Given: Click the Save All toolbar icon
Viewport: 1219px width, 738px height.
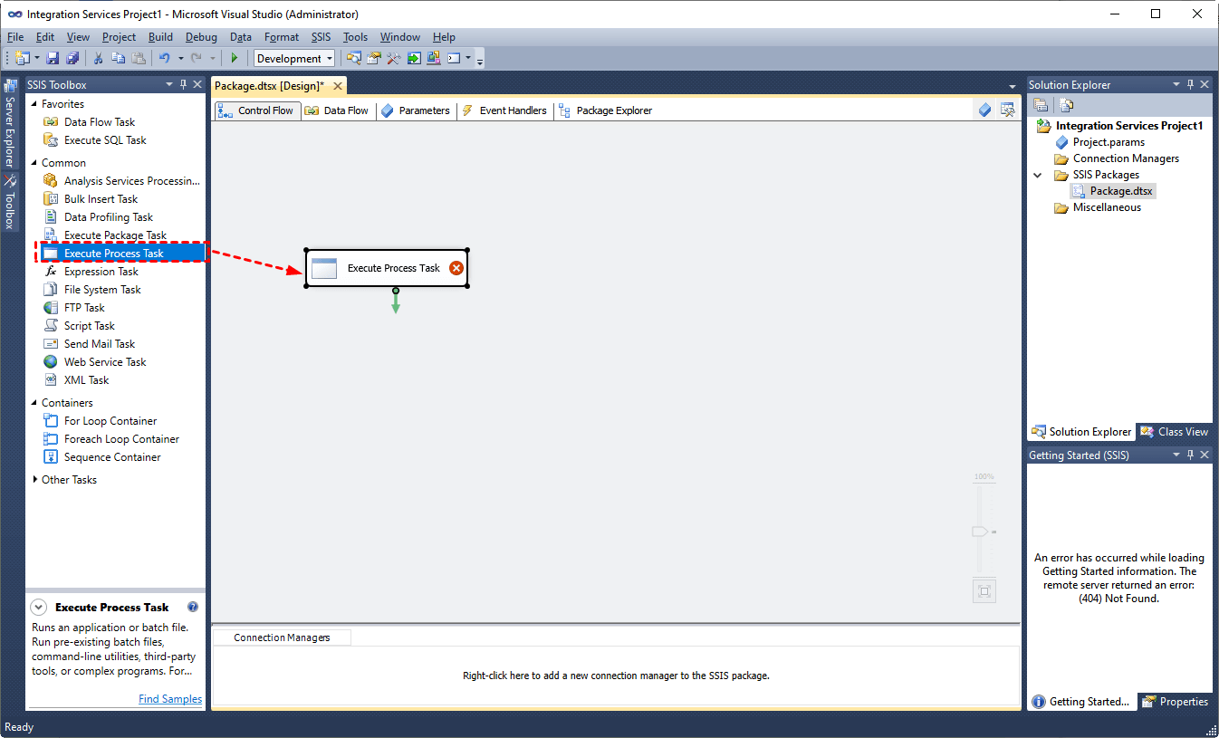Looking at the screenshot, I should pos(72,58).
